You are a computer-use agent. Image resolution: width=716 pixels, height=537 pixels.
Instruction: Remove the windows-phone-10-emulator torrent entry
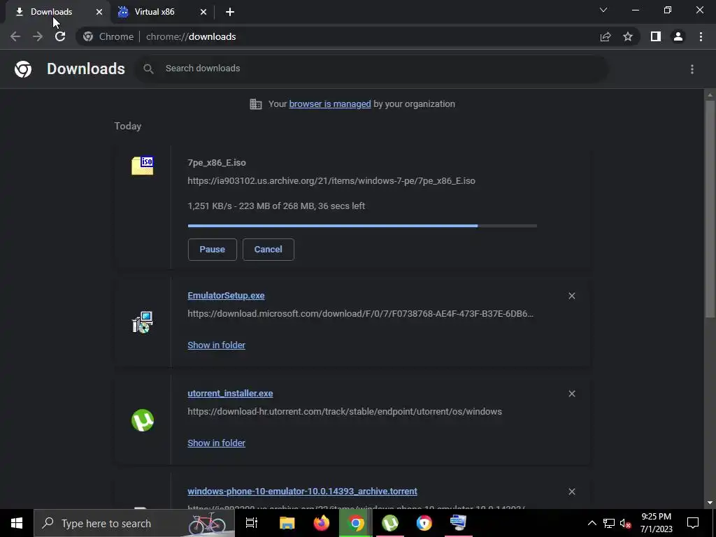(x=572, y=492)
